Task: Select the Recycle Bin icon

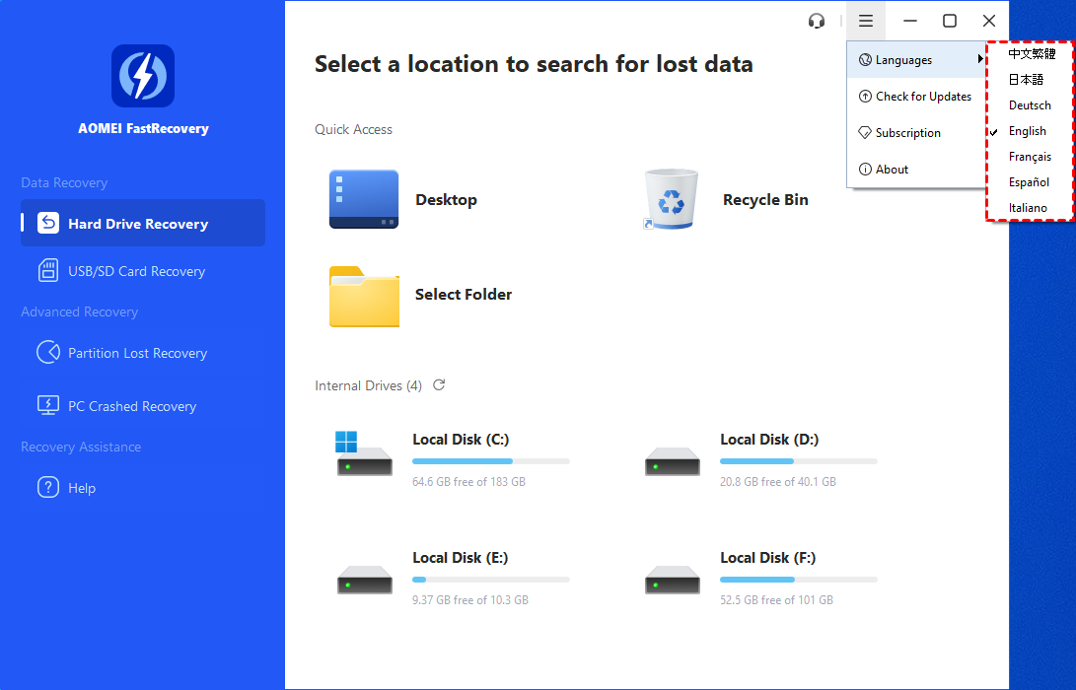Action: coord(671,199)
